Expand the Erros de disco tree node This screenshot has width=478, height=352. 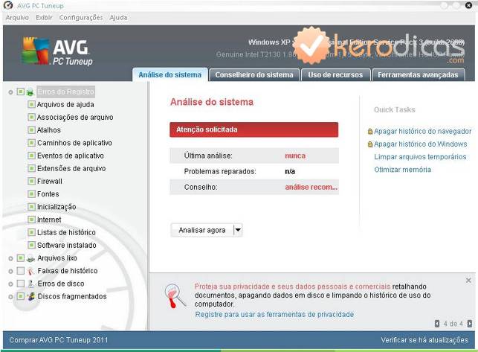coord(10,284)
